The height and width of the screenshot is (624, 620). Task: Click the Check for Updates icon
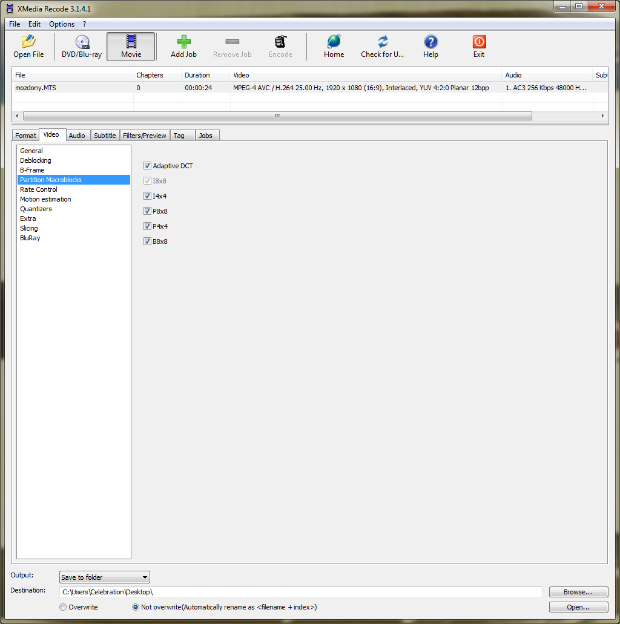coord(382,41)
